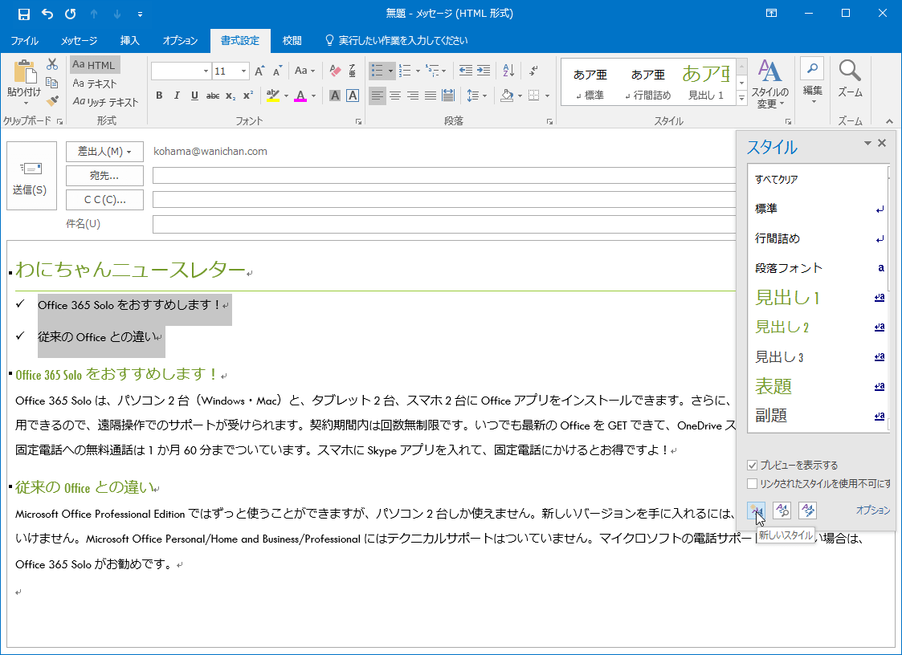Switch to the オプション tab

[180, 41]
